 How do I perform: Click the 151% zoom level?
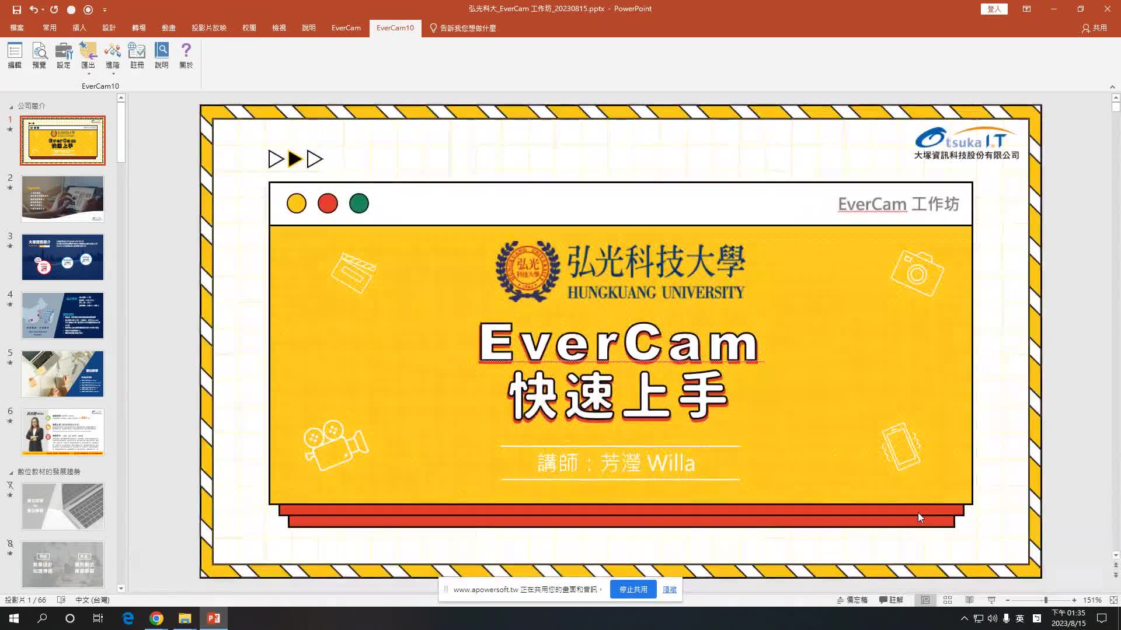1092,600
